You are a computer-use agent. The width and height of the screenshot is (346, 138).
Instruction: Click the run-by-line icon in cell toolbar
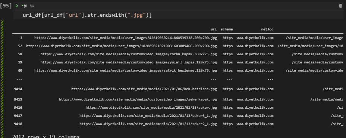click(24, 6)
